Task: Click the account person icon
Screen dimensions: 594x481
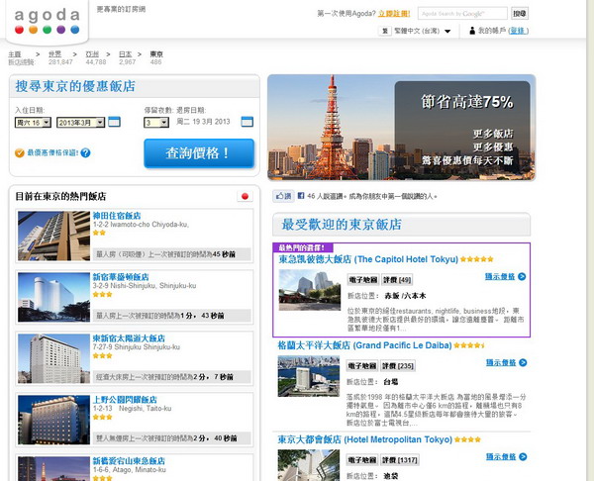Action: pos(472,31)
